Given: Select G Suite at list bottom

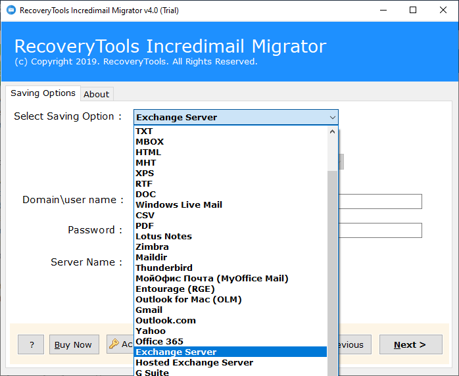Looking at the screenshot, I should [230, 372].
